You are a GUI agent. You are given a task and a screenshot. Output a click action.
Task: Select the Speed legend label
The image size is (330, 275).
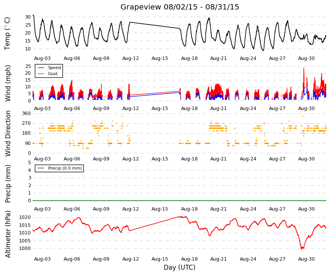[54, 68]
